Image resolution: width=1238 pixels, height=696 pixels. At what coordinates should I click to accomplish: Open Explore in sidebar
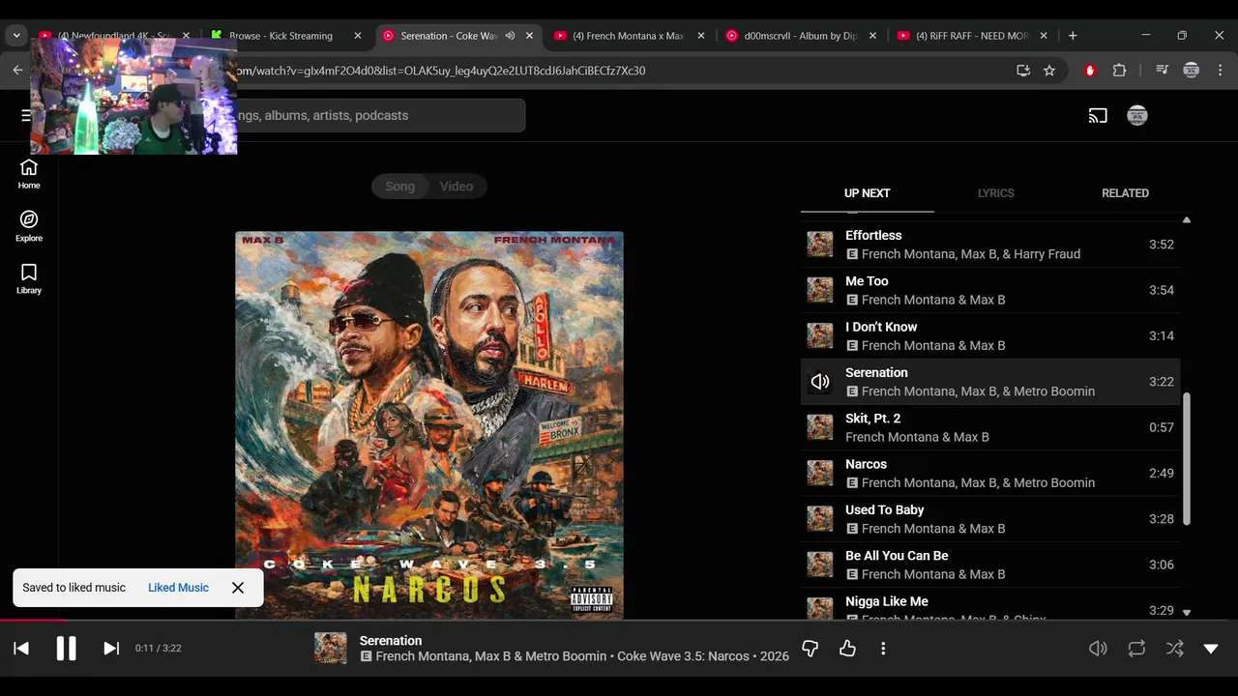pyautogui.click(x=29, y=226)
